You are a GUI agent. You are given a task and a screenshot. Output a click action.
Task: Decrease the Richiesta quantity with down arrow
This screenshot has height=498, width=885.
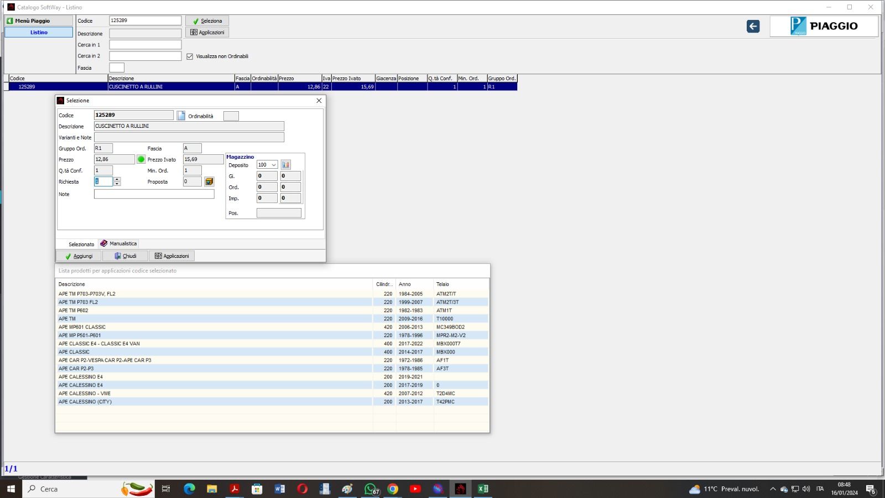click(117, 184)
